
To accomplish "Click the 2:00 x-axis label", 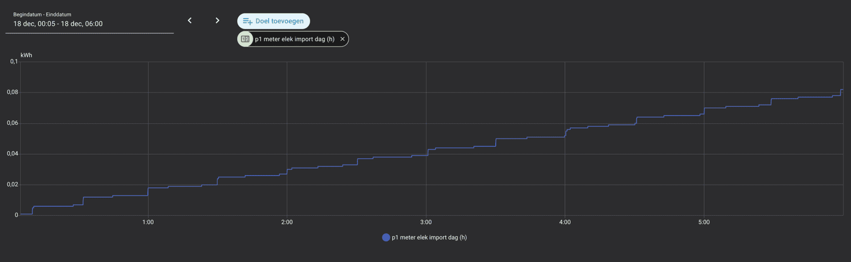I will (x=287, y=222).
